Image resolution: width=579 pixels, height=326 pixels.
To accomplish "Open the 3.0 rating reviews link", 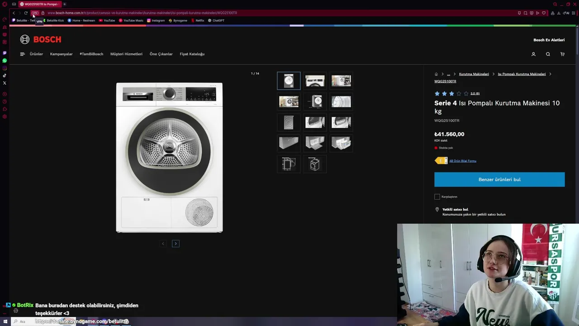I will pos(475,94).
